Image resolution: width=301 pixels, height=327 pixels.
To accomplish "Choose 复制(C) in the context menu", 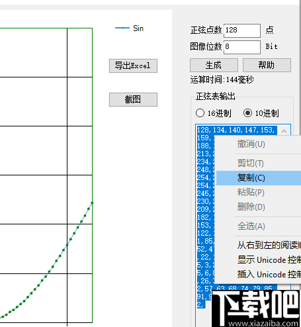I will coord(259,178).
